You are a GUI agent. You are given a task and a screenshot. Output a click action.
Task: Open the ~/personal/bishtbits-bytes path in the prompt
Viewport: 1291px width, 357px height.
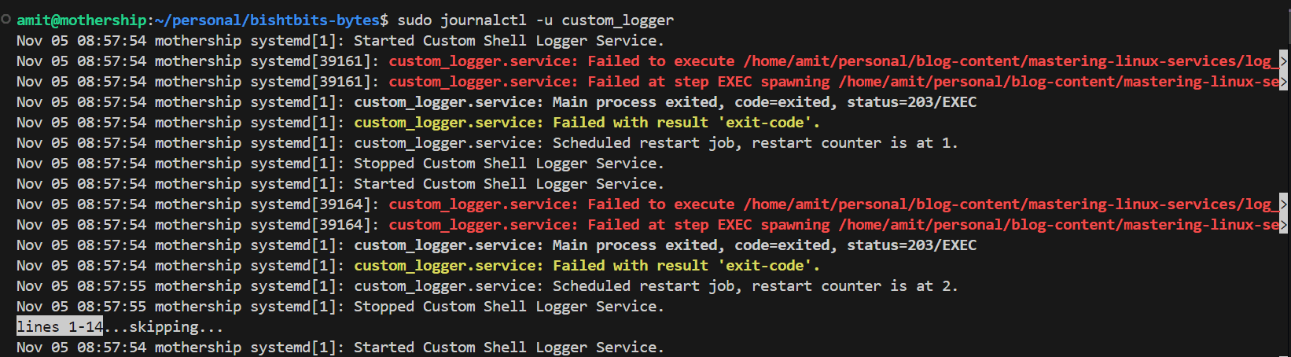click(267, 20)
